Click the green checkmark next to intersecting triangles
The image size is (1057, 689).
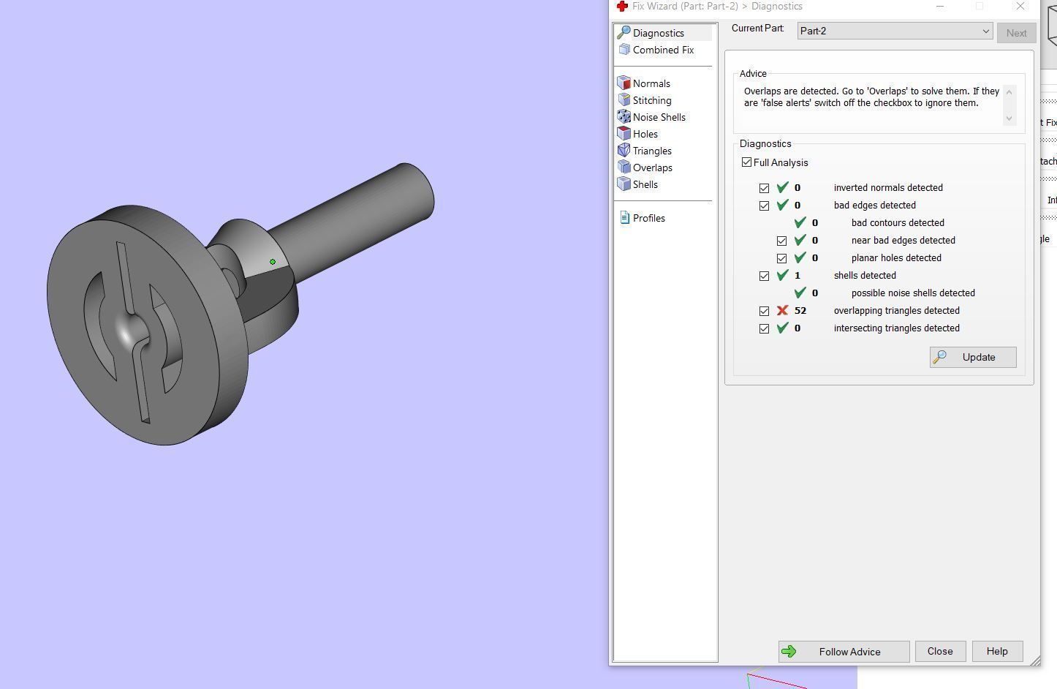tap(782, 328)
